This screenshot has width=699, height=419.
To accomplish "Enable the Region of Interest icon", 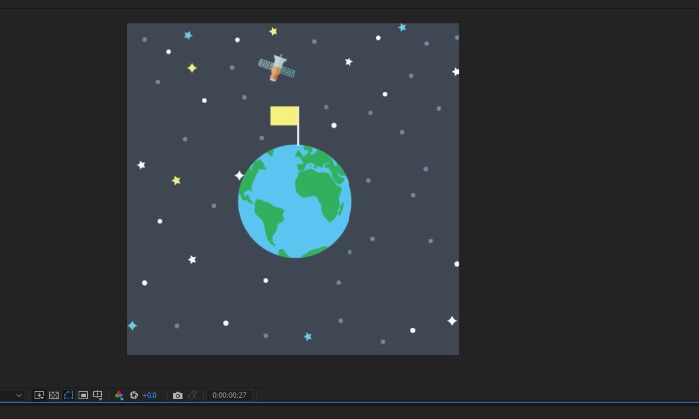I will point(83,395).
